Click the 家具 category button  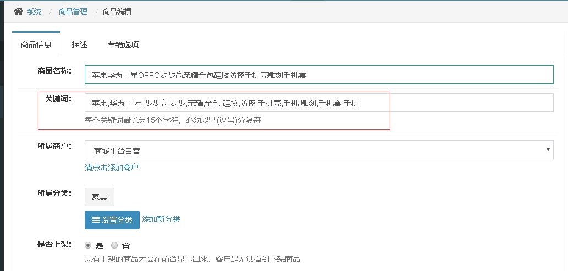pyautogui.click(x=100, y=197)
